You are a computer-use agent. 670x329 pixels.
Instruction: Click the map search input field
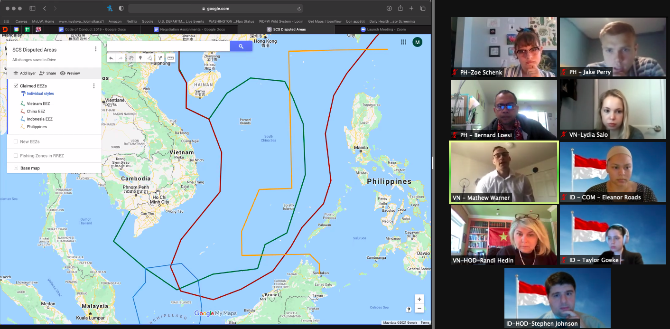pos(168,46)
